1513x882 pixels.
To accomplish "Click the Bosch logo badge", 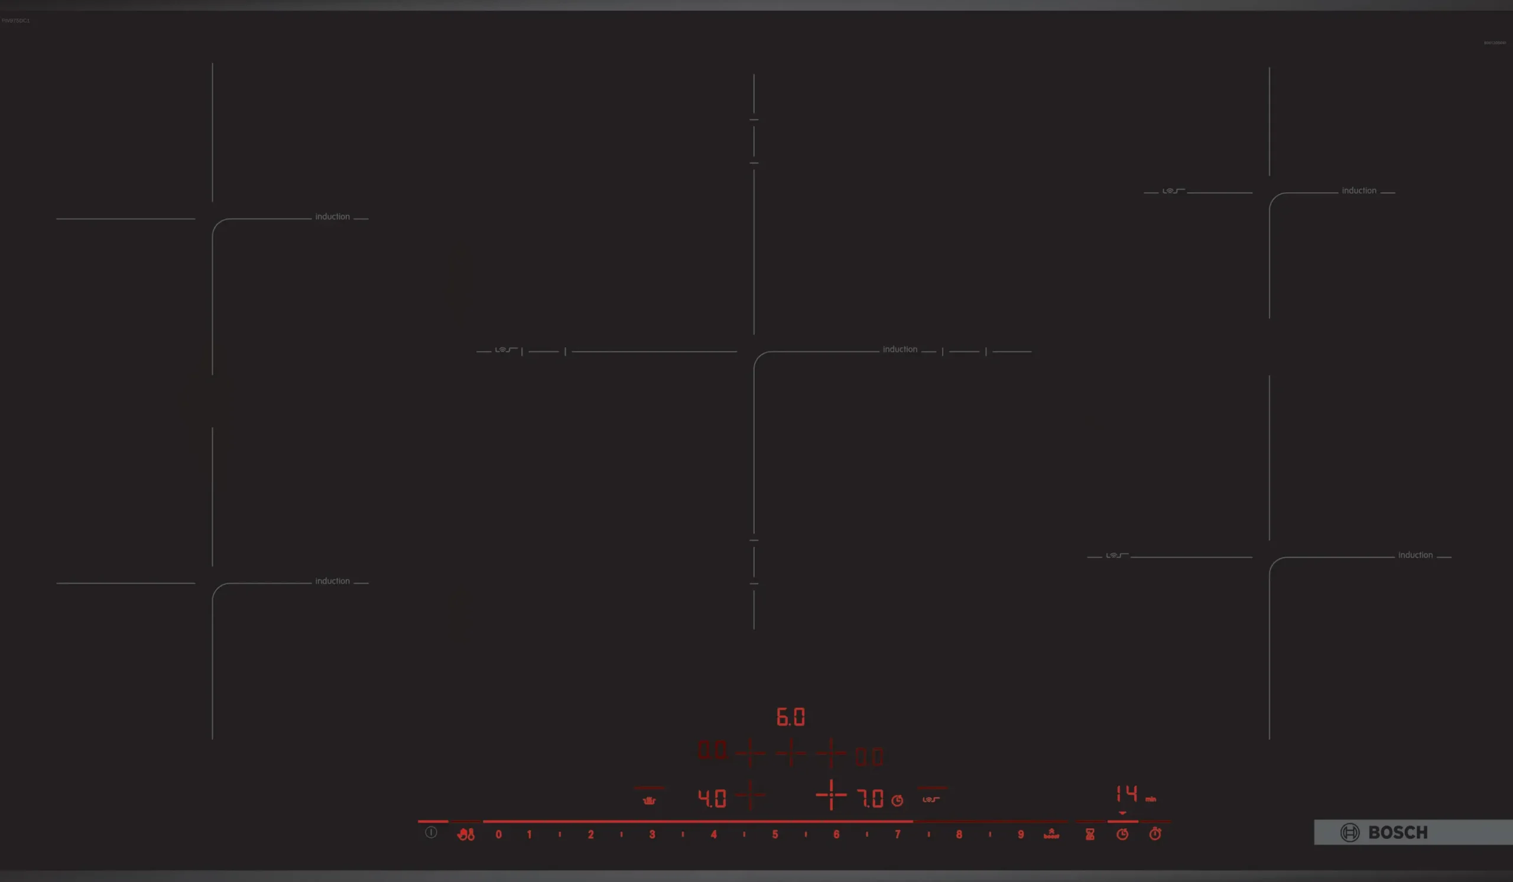I will tap(1413, 832).
